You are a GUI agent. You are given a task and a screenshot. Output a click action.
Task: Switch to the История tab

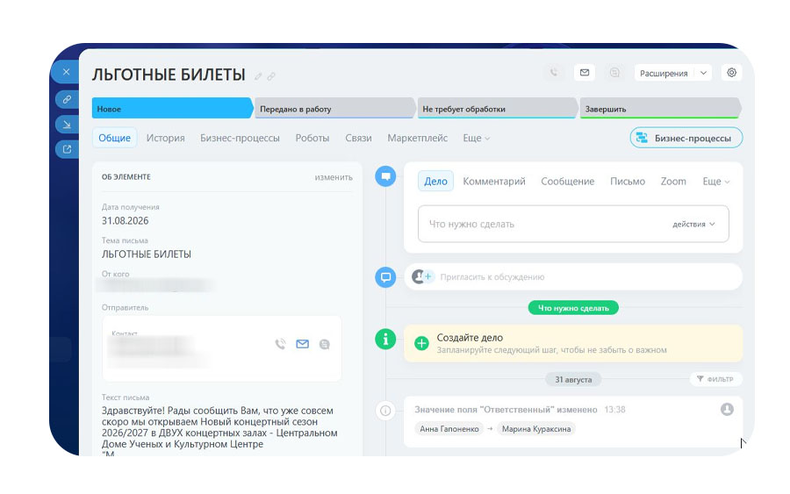tap(165, 138)
